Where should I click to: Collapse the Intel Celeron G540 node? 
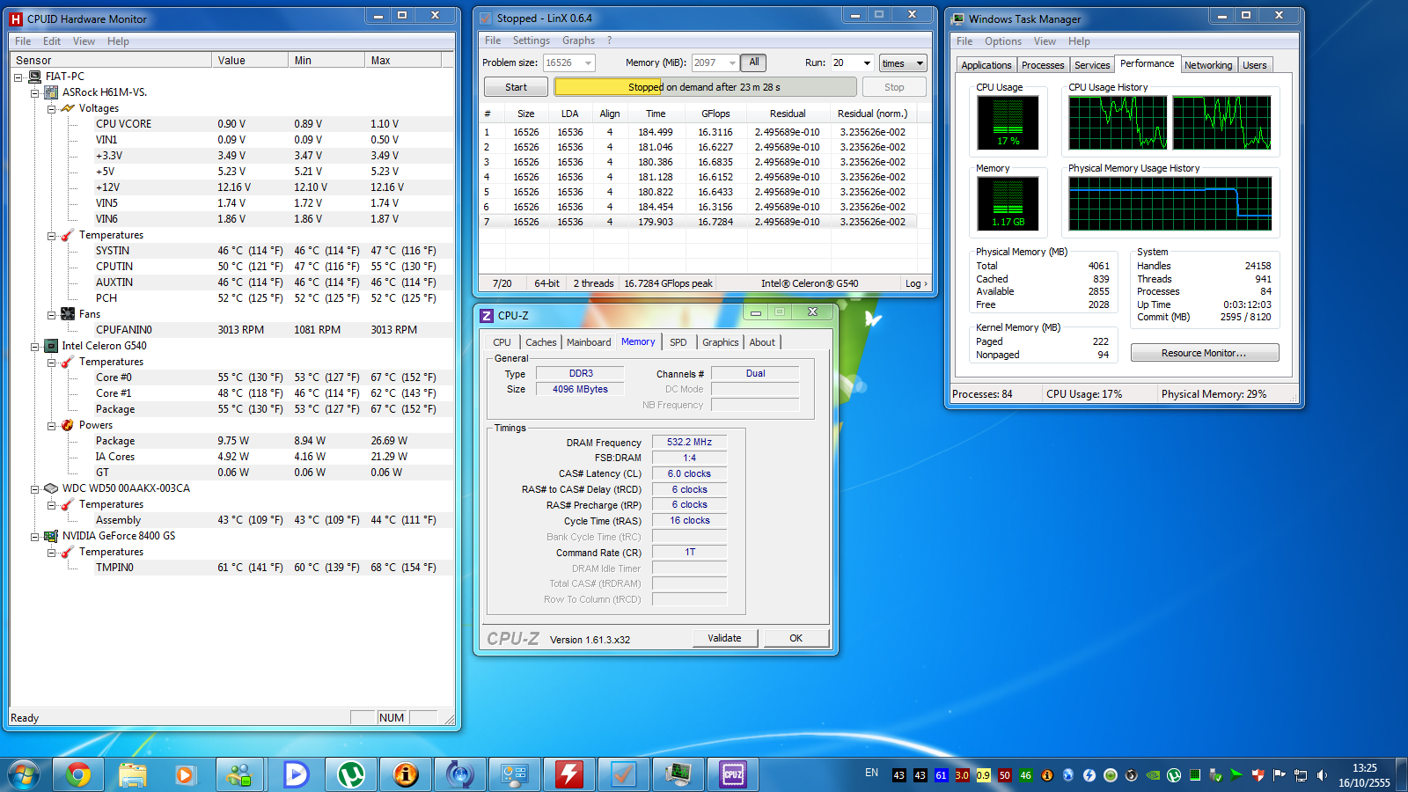(x=35, y=346)
